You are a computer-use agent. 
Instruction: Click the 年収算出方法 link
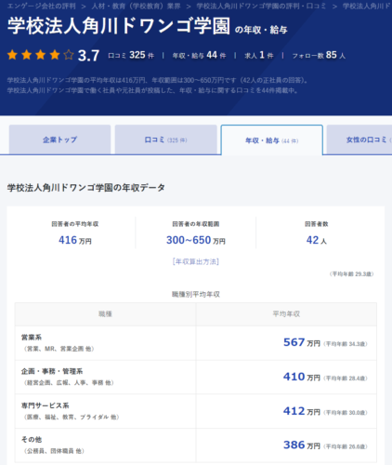(196, 261)
